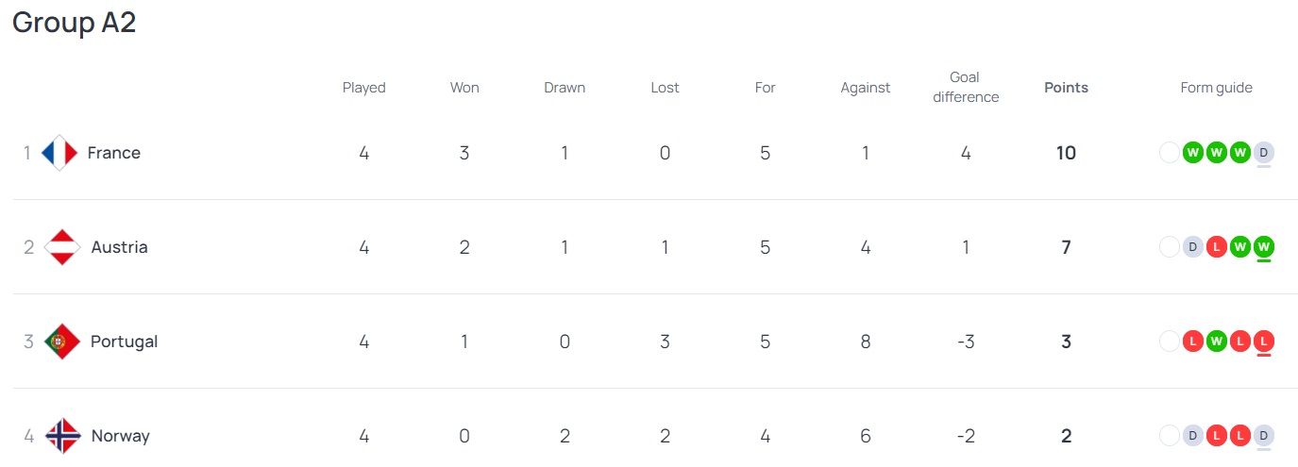The height and width of the screenshot is (467, 1298).
Task: Open the Portugal team link
Action: 124,342
